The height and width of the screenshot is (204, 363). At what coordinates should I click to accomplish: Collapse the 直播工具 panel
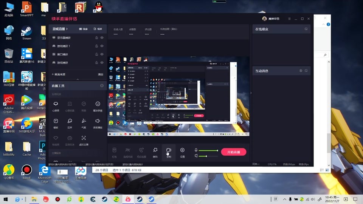pos(102,86)
